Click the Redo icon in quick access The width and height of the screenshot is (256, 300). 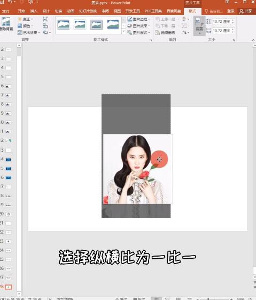click(21, 2)
